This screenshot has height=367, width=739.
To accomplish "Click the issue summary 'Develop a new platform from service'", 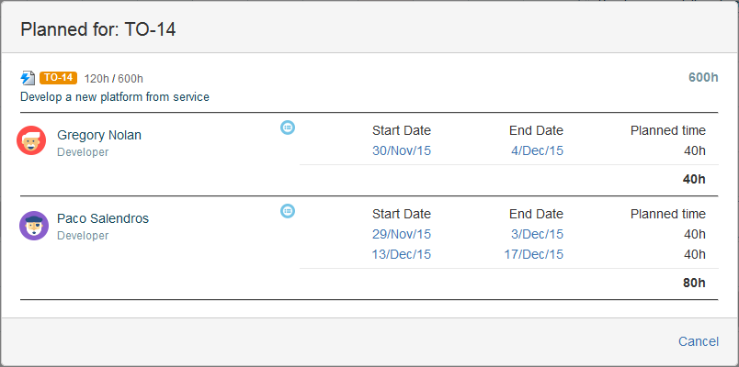I will [115, 96].
